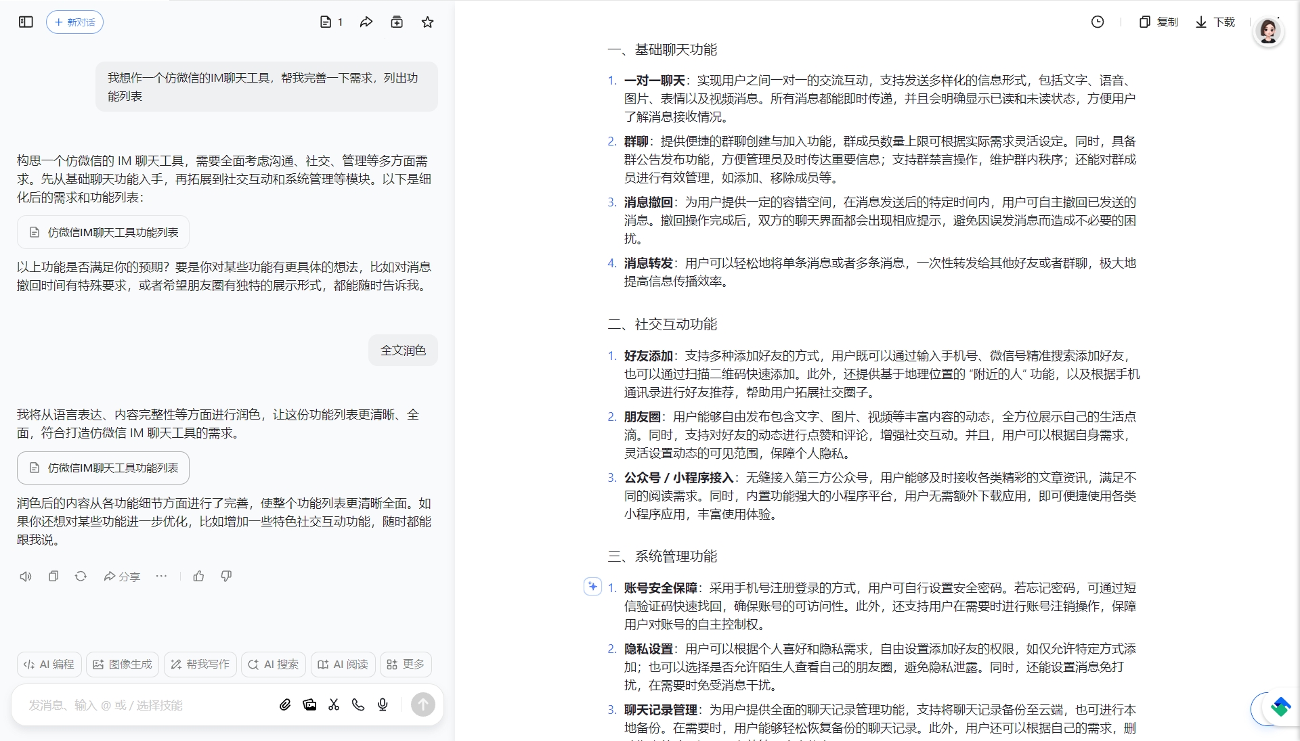Click heading 二、社交互动功能
Viewport: 1300px width, 741px height.
(662, 324)
